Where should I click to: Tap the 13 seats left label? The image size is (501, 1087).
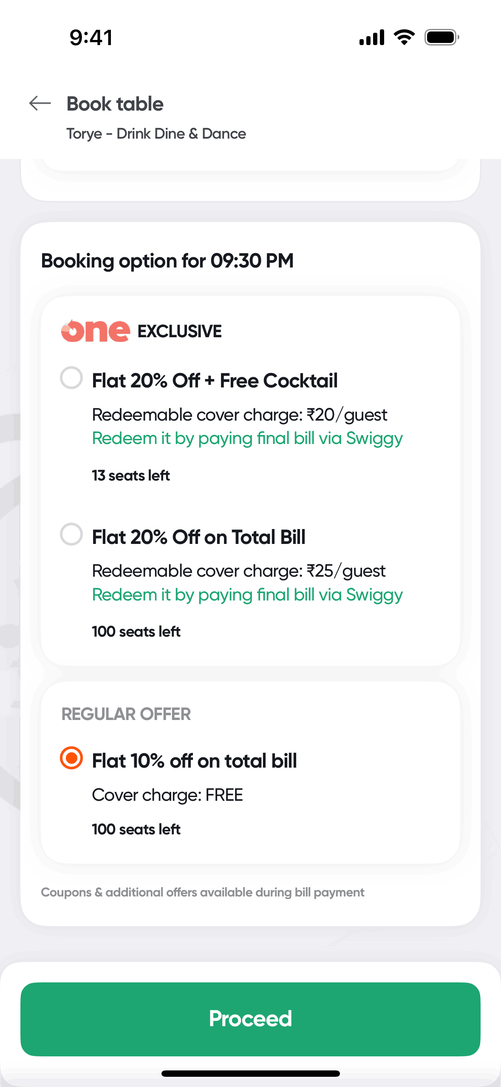point(131,475)
